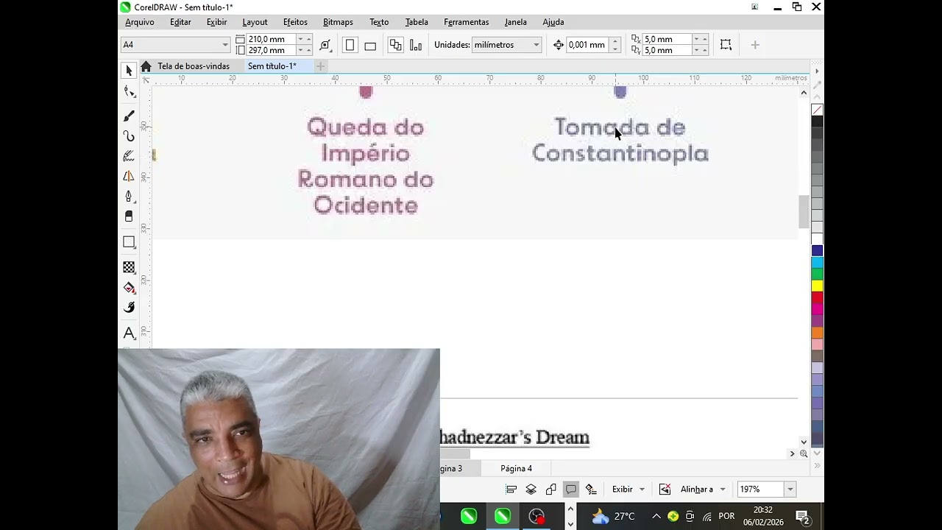
Task: Switch to Sem título-1* document tab
Action: tap(272, 66)
